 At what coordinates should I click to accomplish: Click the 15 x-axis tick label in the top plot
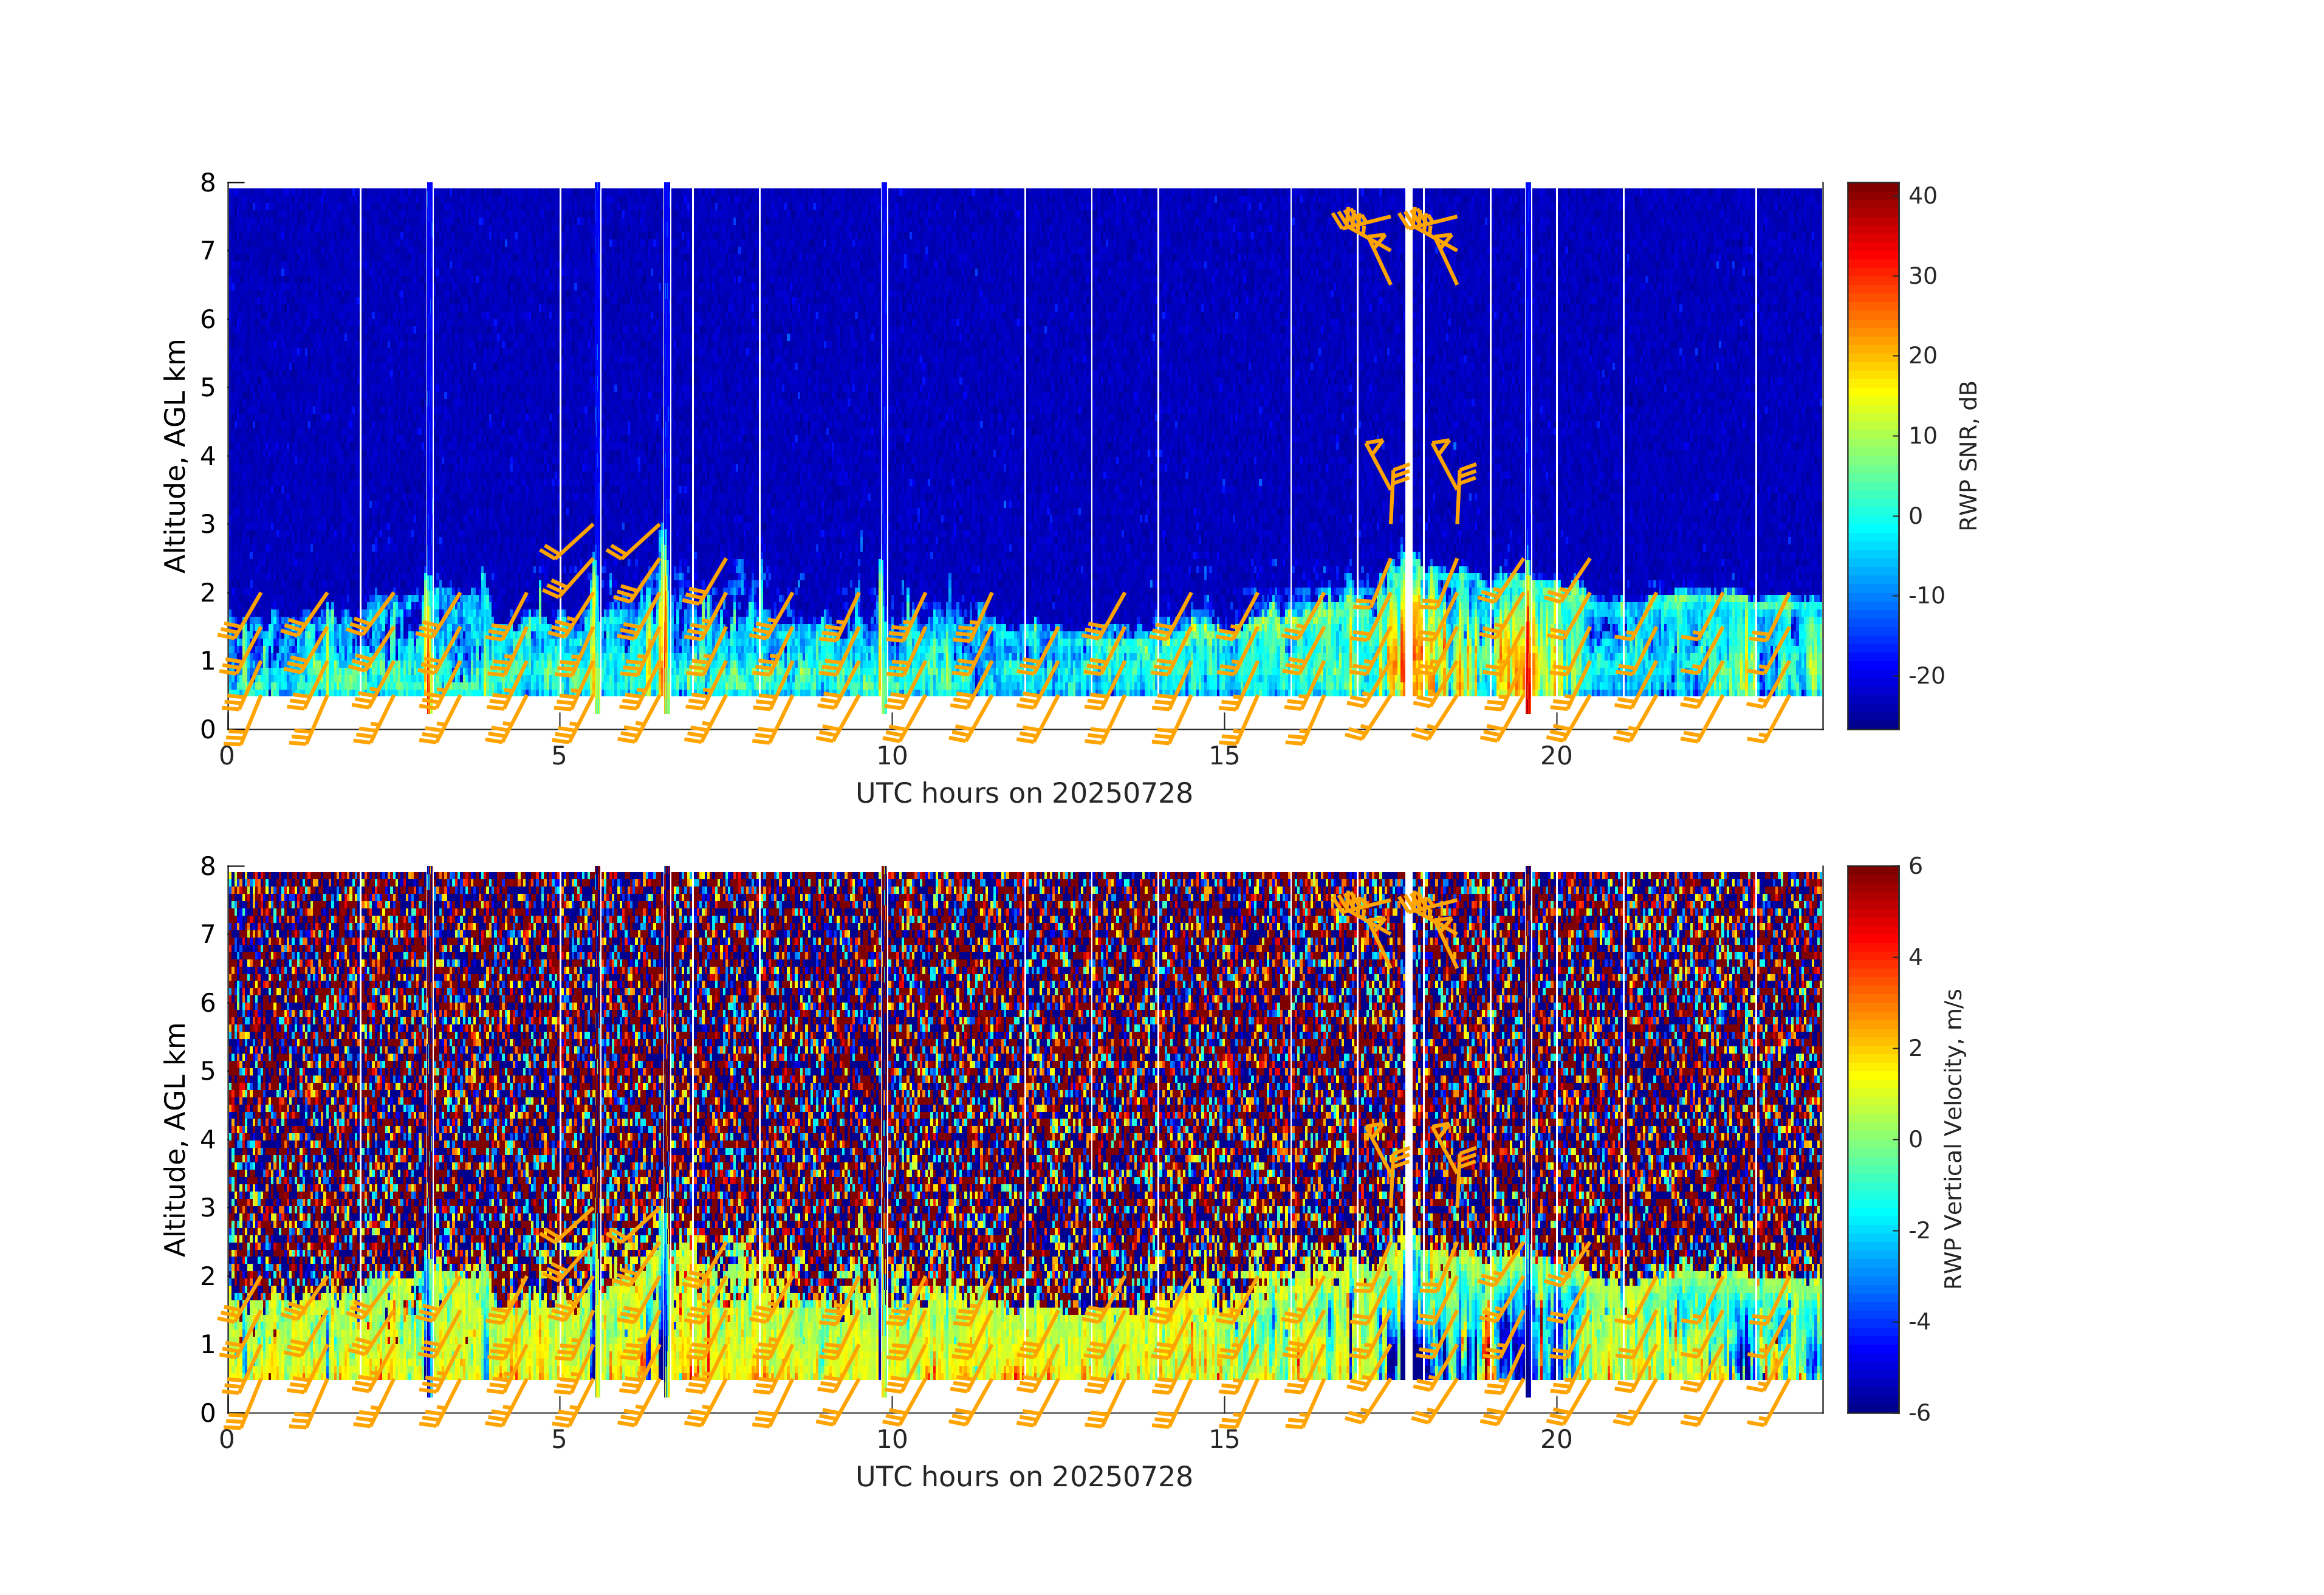tap(1224, 757)
